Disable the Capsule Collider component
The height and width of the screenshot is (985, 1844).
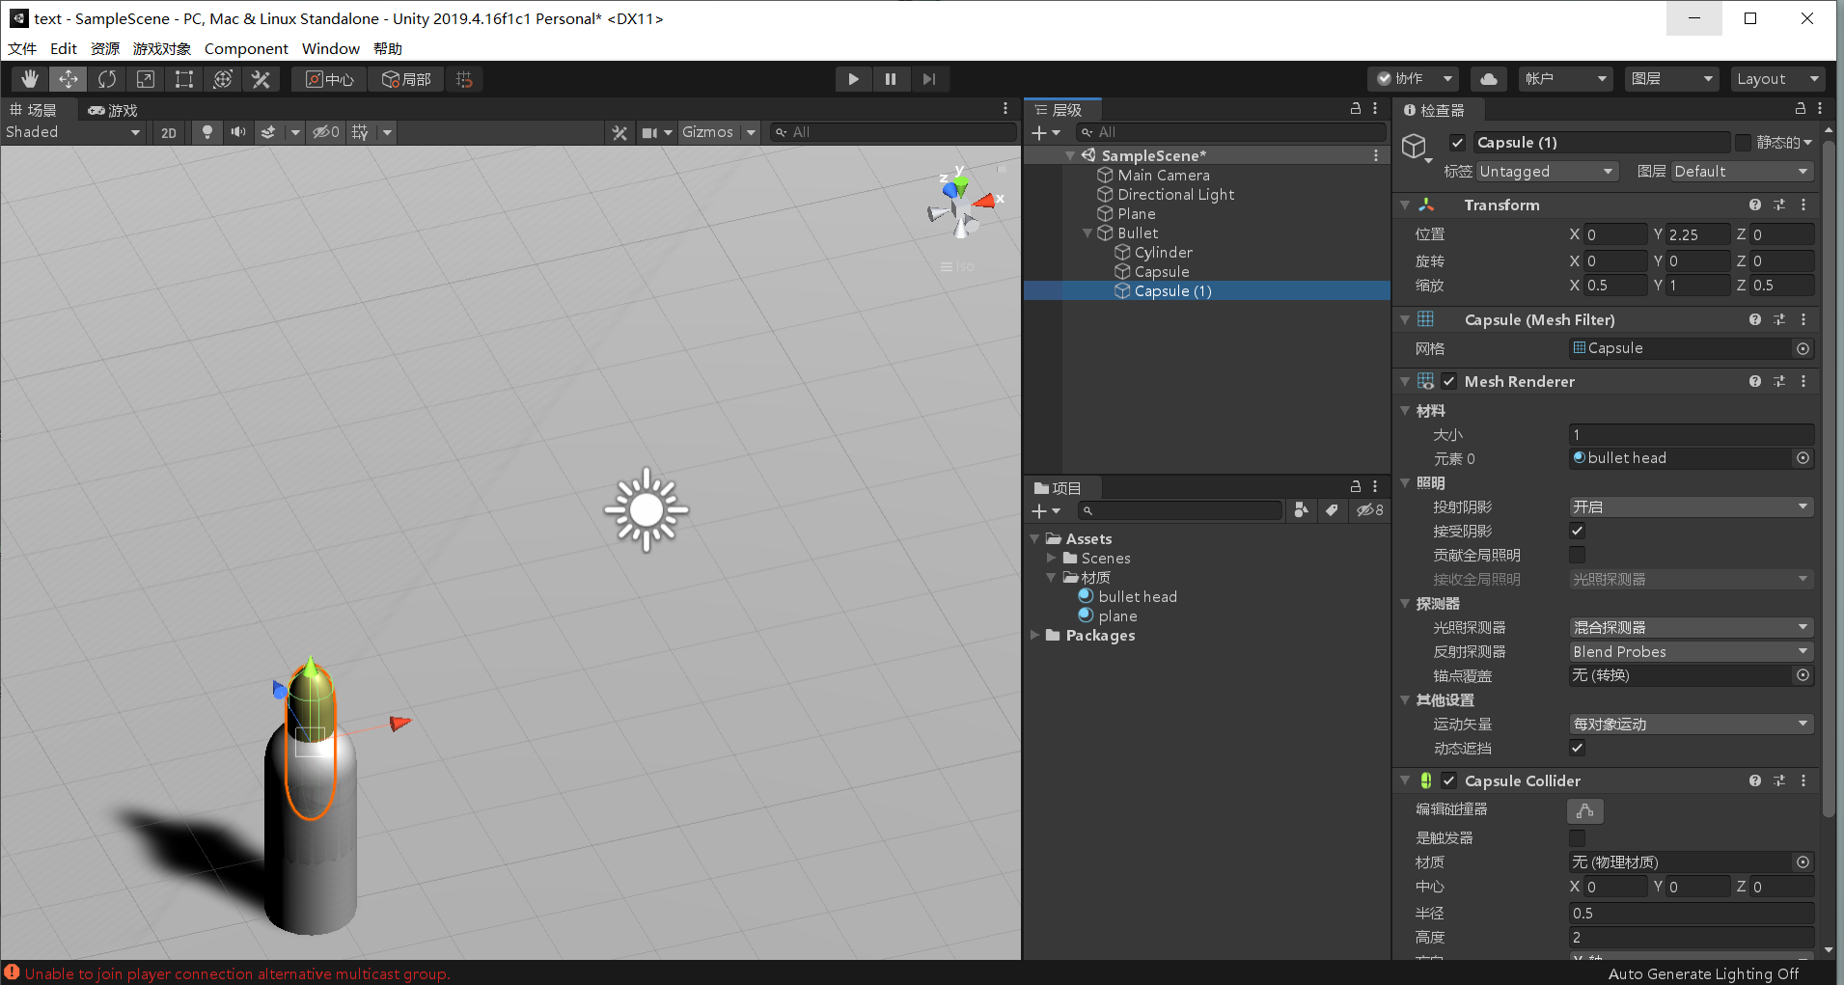[1448, 780]
